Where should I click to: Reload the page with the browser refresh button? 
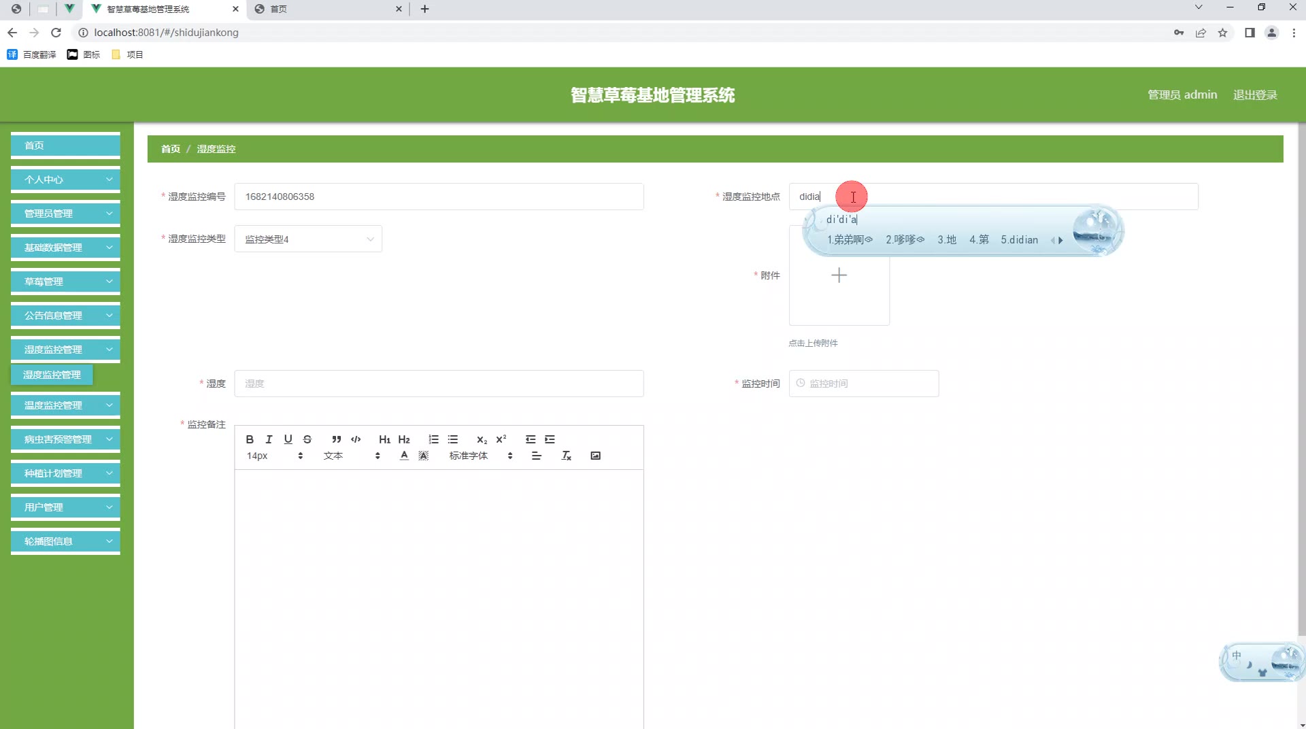click(56, 33)
